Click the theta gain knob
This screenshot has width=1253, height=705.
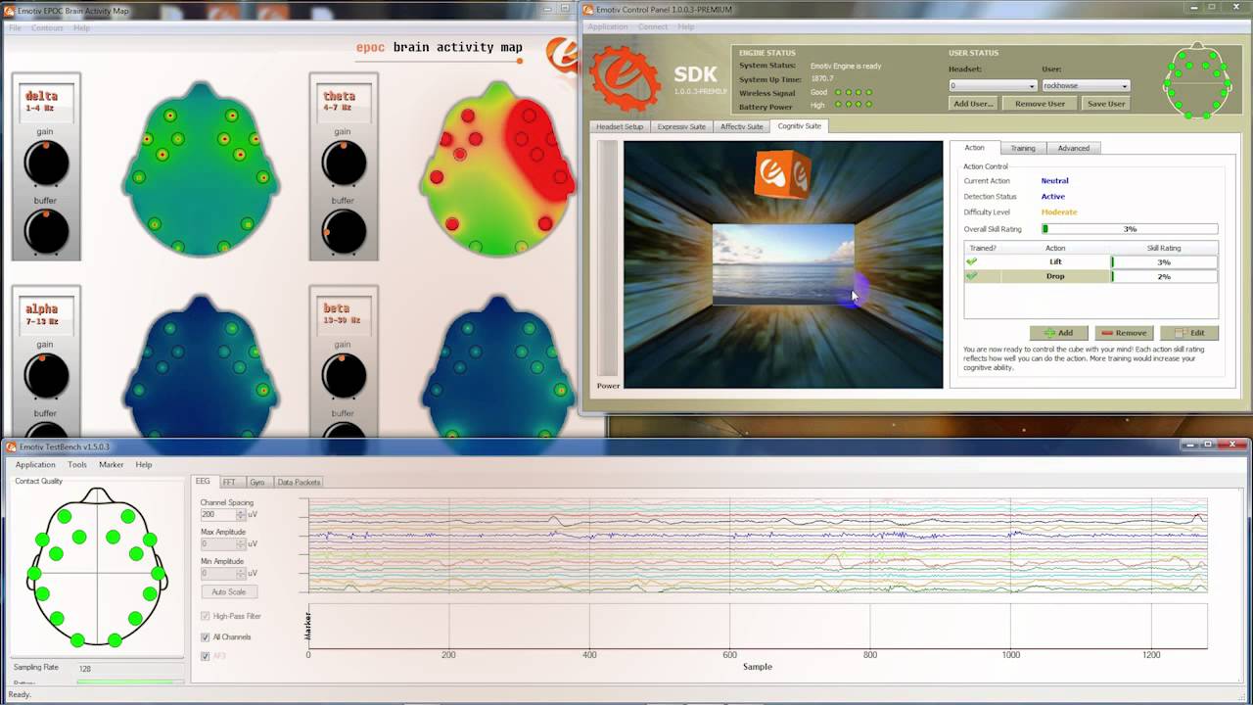pyautogui.click(x=344, y=164)
